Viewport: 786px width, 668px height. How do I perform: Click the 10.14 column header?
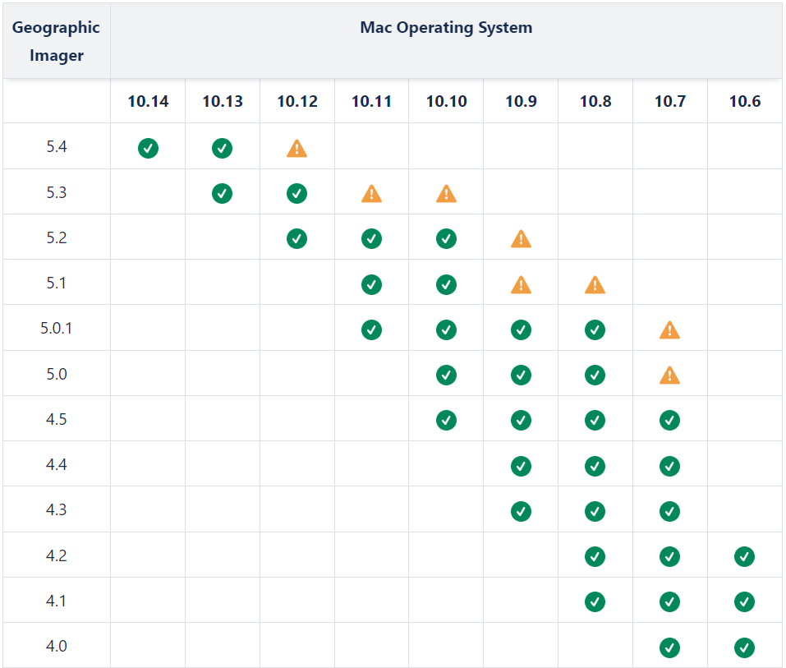coord(148,102)
